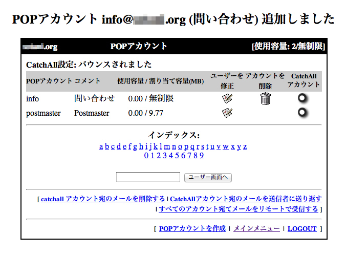Open index letter e
Screen dimensions: 346x255
pyautogui.click(x=125, y=146)
